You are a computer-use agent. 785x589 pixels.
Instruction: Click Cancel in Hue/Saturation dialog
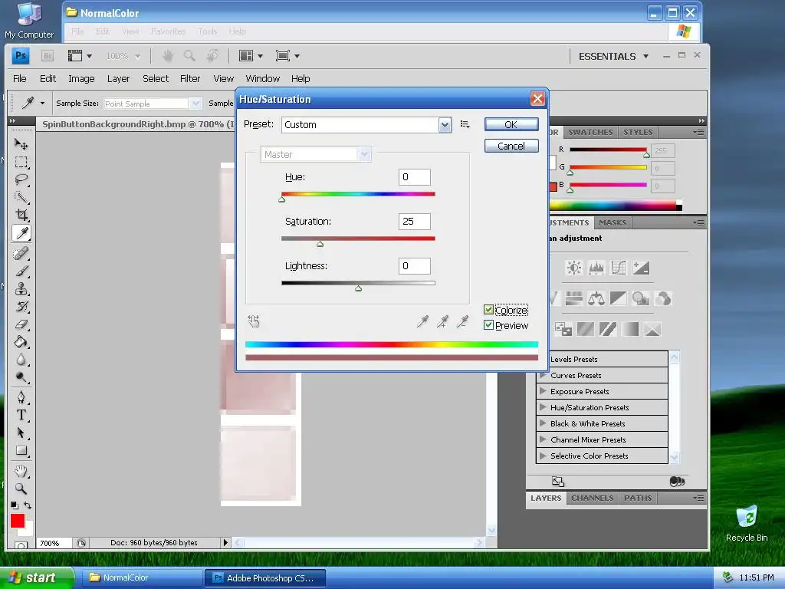coord(511,146)
